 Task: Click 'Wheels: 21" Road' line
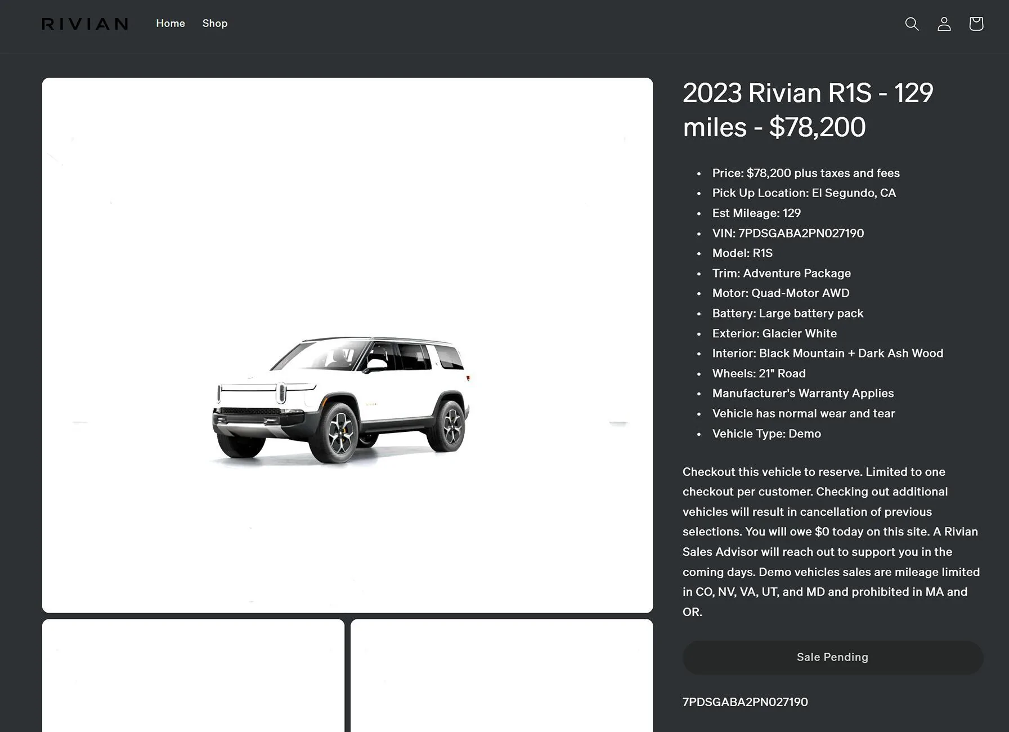pos(759,373)
